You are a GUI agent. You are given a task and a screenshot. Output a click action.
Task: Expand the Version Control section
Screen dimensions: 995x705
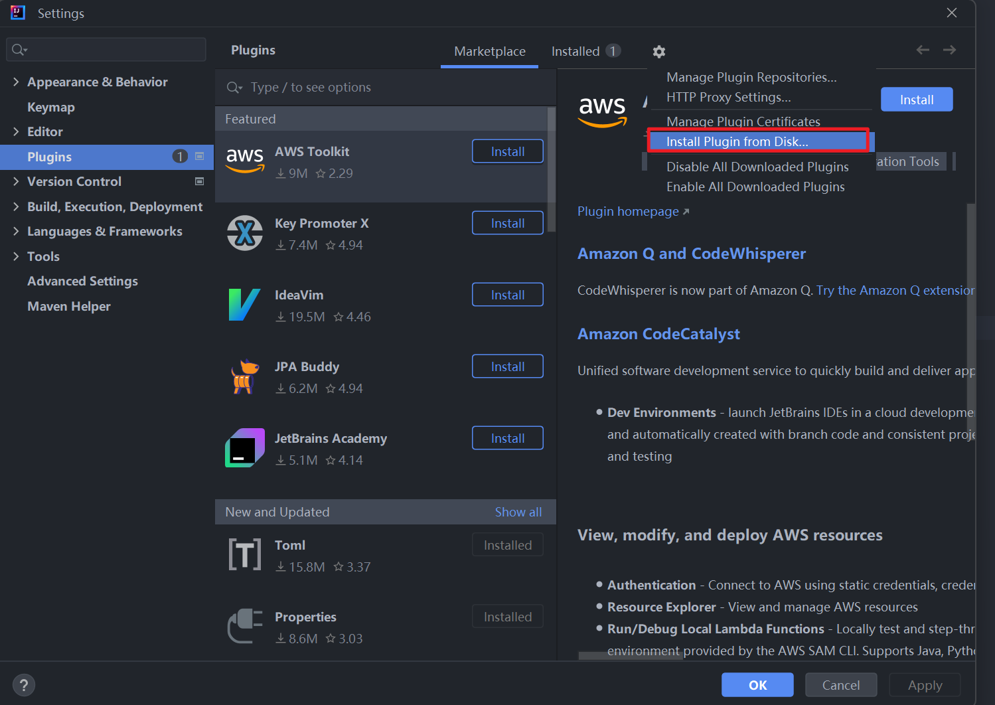[16, 181]
